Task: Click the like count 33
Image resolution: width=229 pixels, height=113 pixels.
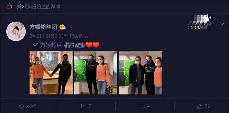Action: [x=207, y=106]
